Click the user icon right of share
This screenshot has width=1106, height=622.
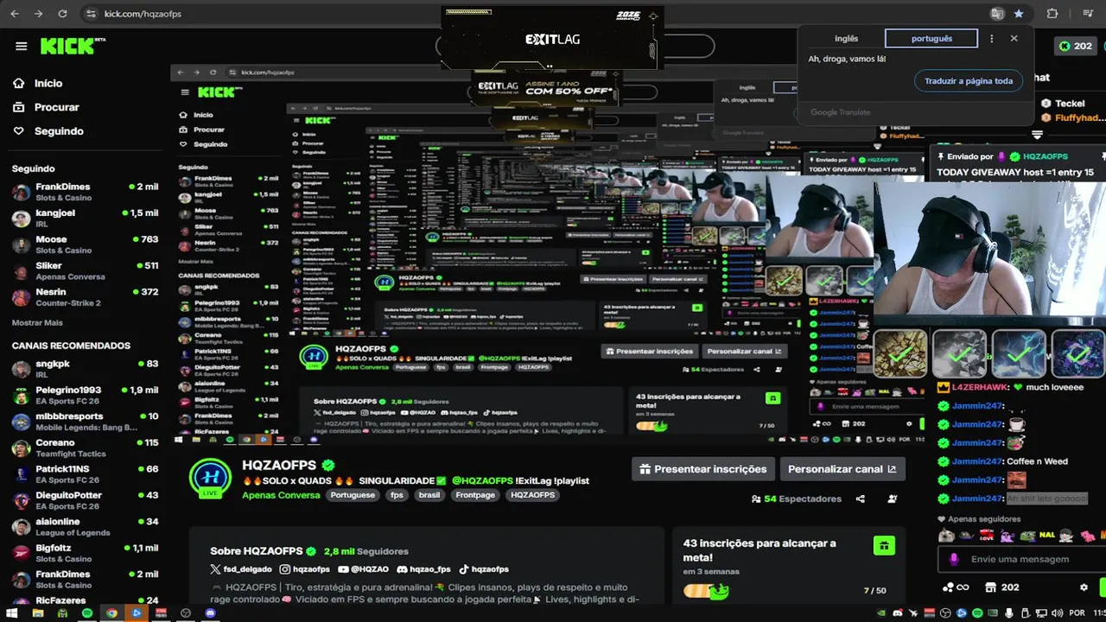(893, 498)
